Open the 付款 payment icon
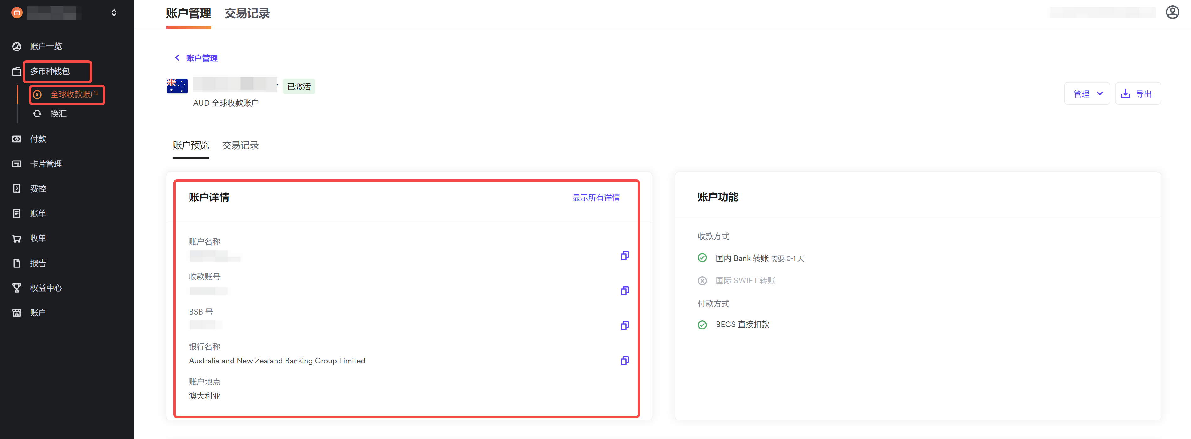This screenshot has width=1191, height=439. point(17,139)
